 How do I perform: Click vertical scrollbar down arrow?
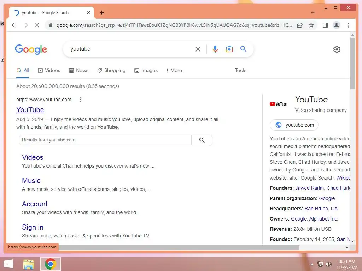pos(352,241)
